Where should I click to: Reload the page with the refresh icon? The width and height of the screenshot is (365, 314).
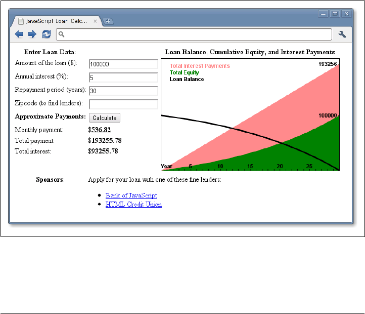(x=47, y=34)
